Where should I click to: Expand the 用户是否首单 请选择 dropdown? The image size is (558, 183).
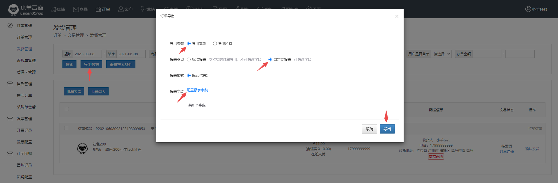point(441,54)
